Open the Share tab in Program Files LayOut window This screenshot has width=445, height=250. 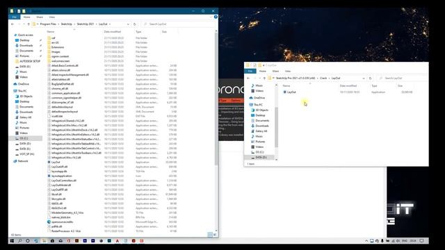(x=40, y=17)
